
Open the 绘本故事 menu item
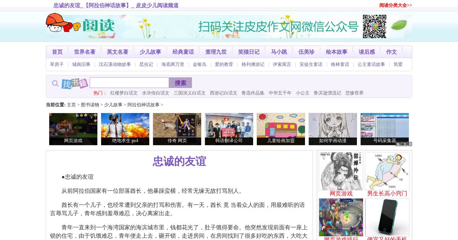[337, 52]
